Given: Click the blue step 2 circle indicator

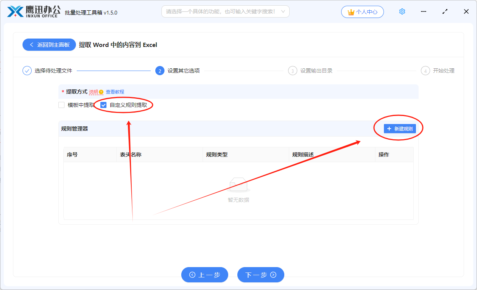Looking at the screenshot, I should (x=160, y=71).
